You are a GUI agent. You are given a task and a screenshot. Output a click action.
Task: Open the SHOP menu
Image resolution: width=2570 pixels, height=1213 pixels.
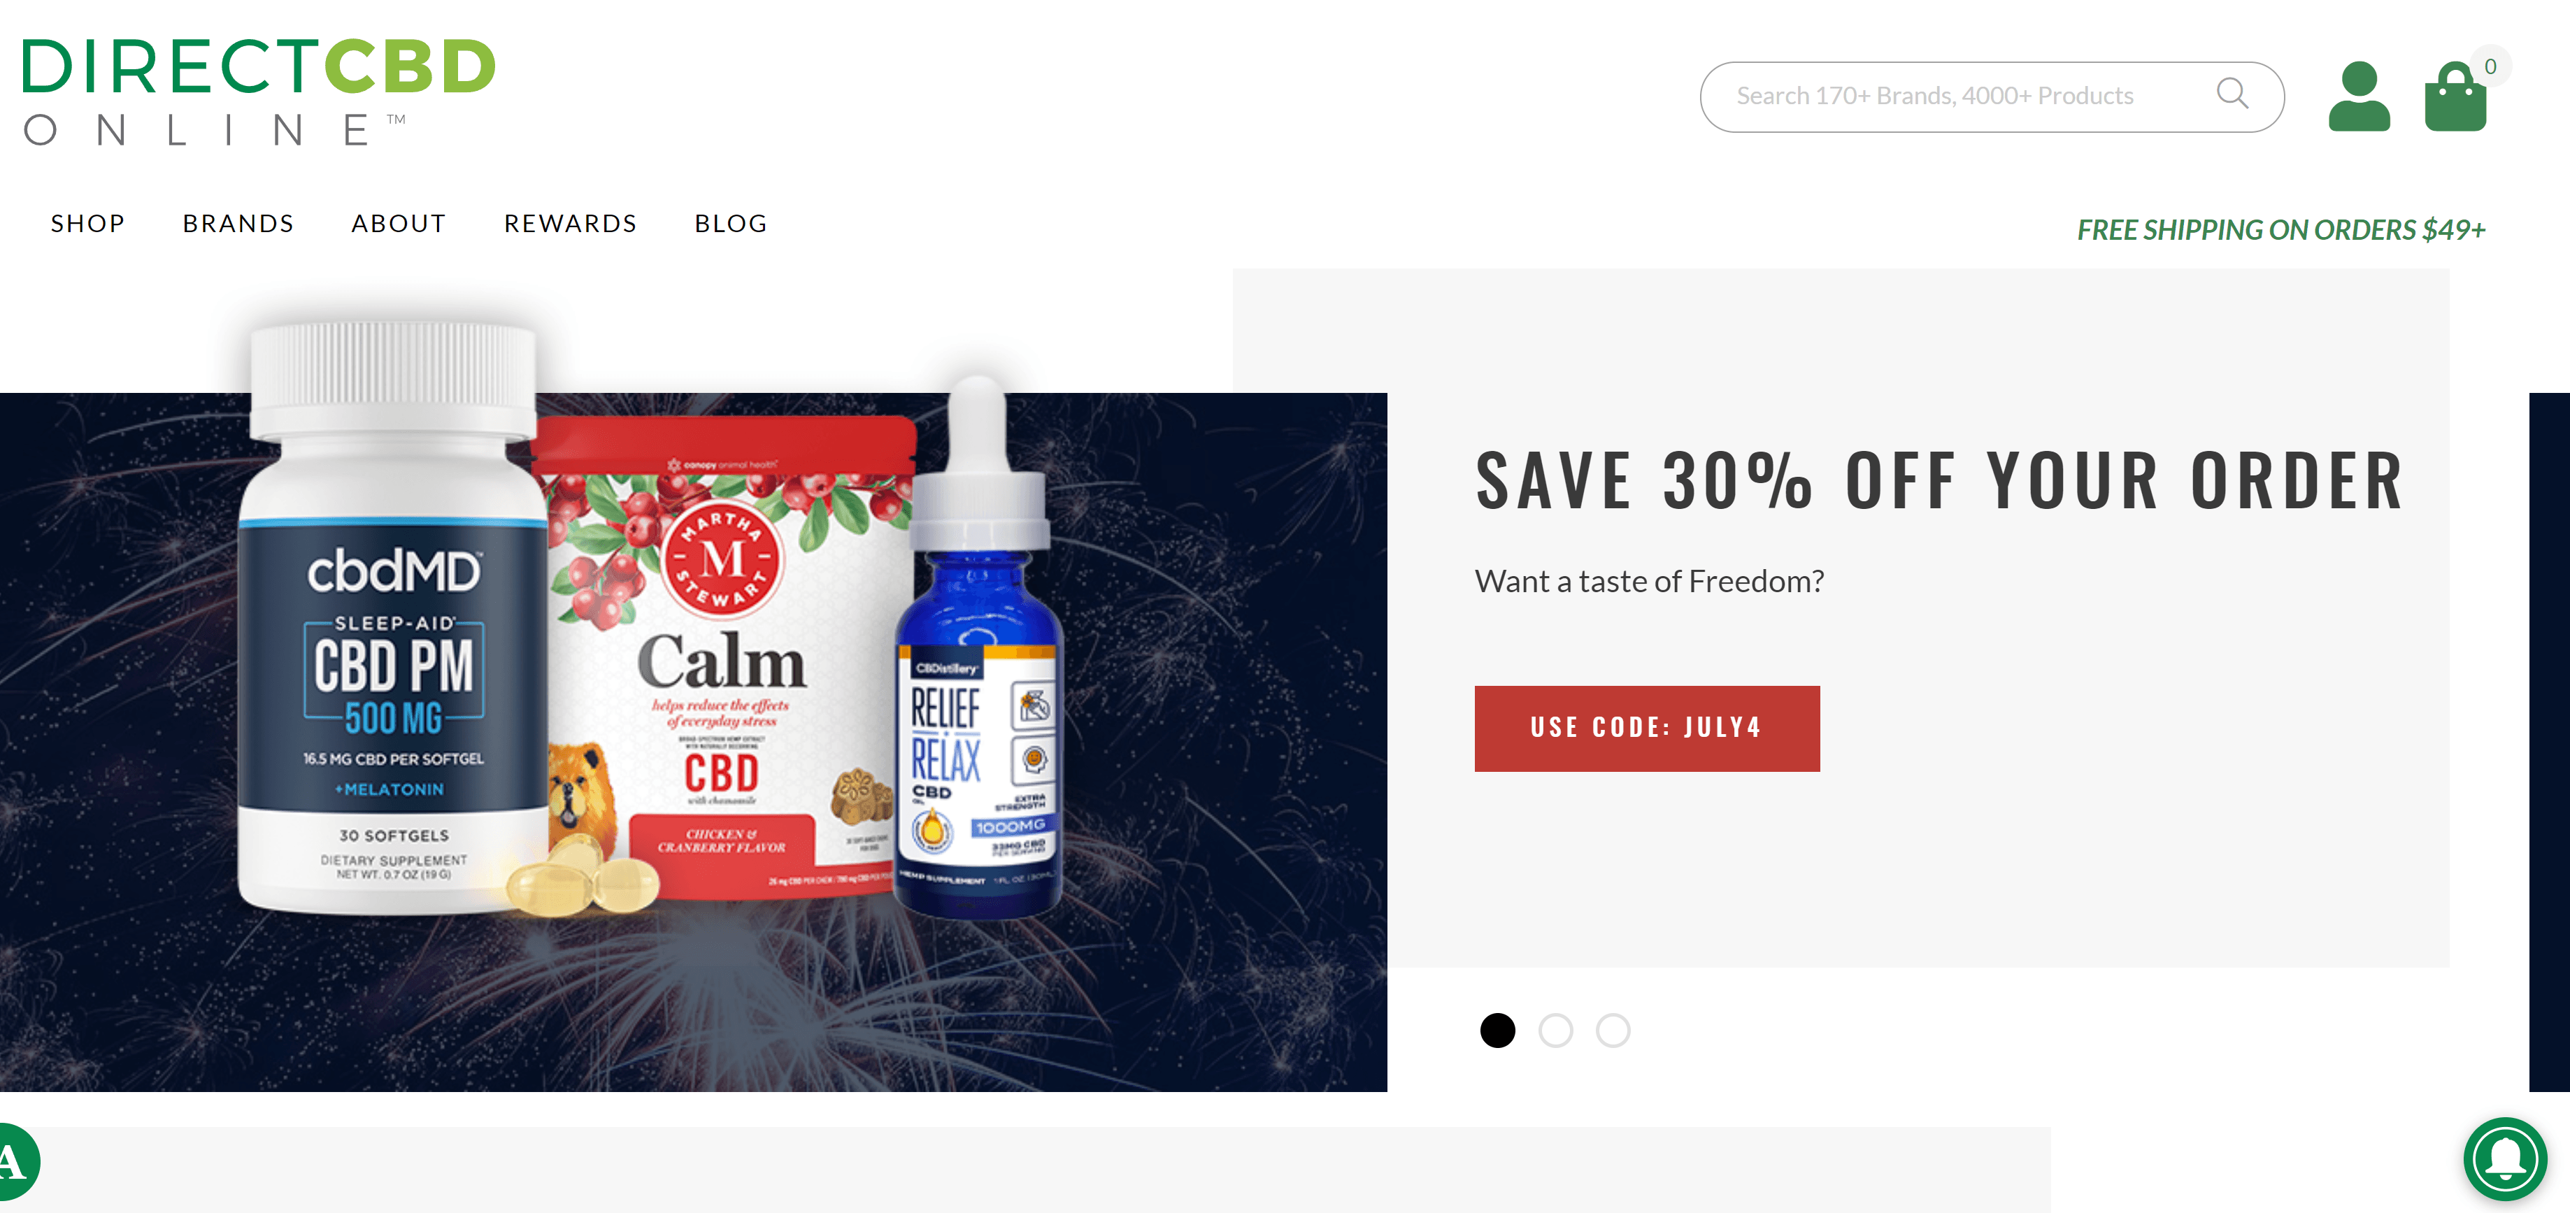(88, 224)
